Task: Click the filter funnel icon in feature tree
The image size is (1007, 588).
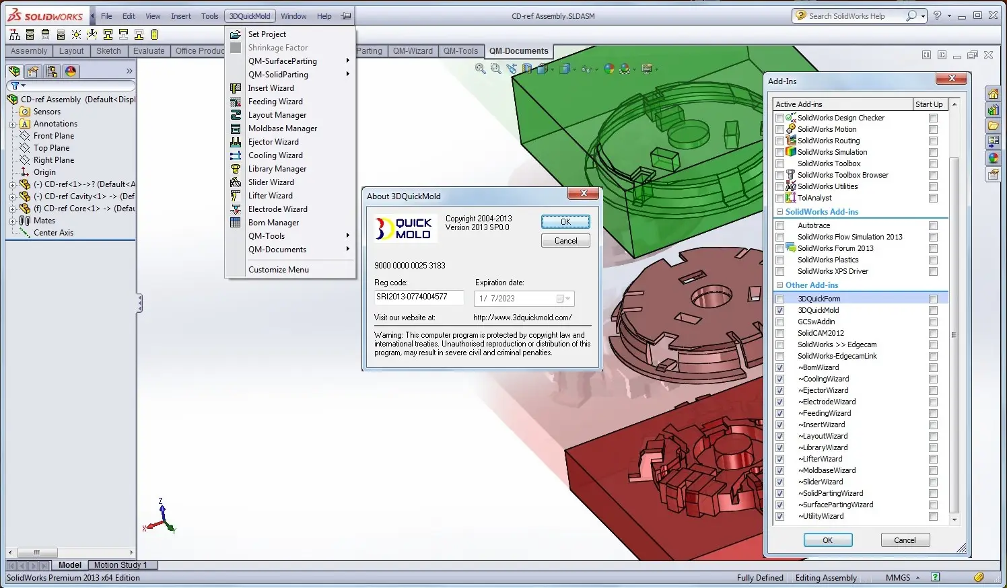Action: coord(15,85)
